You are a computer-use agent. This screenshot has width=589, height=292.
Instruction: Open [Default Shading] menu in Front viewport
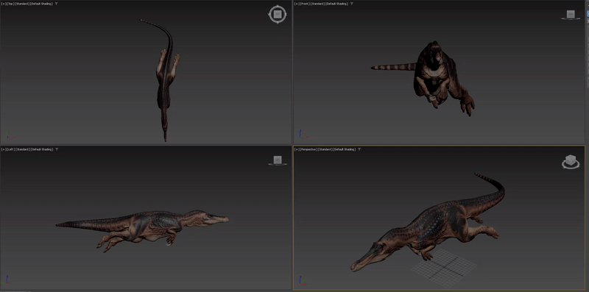point(337,4)
